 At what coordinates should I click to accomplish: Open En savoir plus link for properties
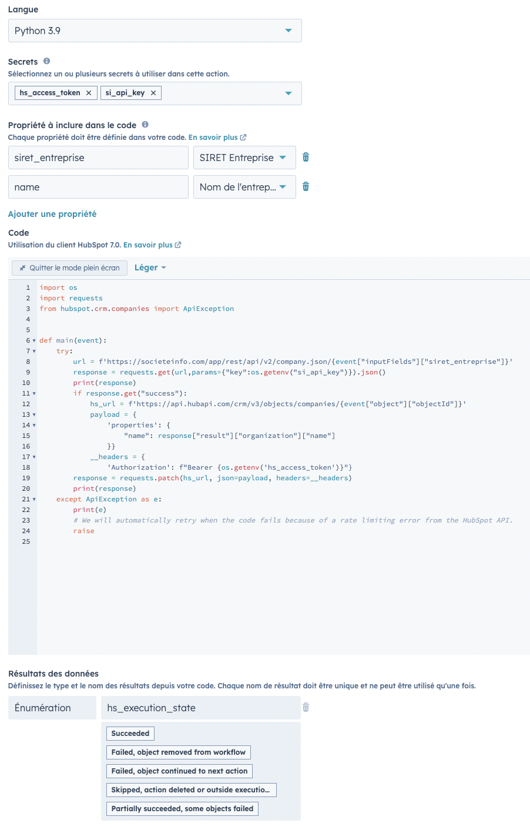point(217,137)
